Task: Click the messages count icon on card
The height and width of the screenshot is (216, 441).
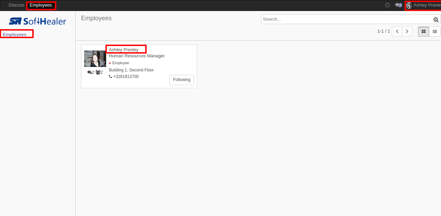Action: tap(91, 72)
